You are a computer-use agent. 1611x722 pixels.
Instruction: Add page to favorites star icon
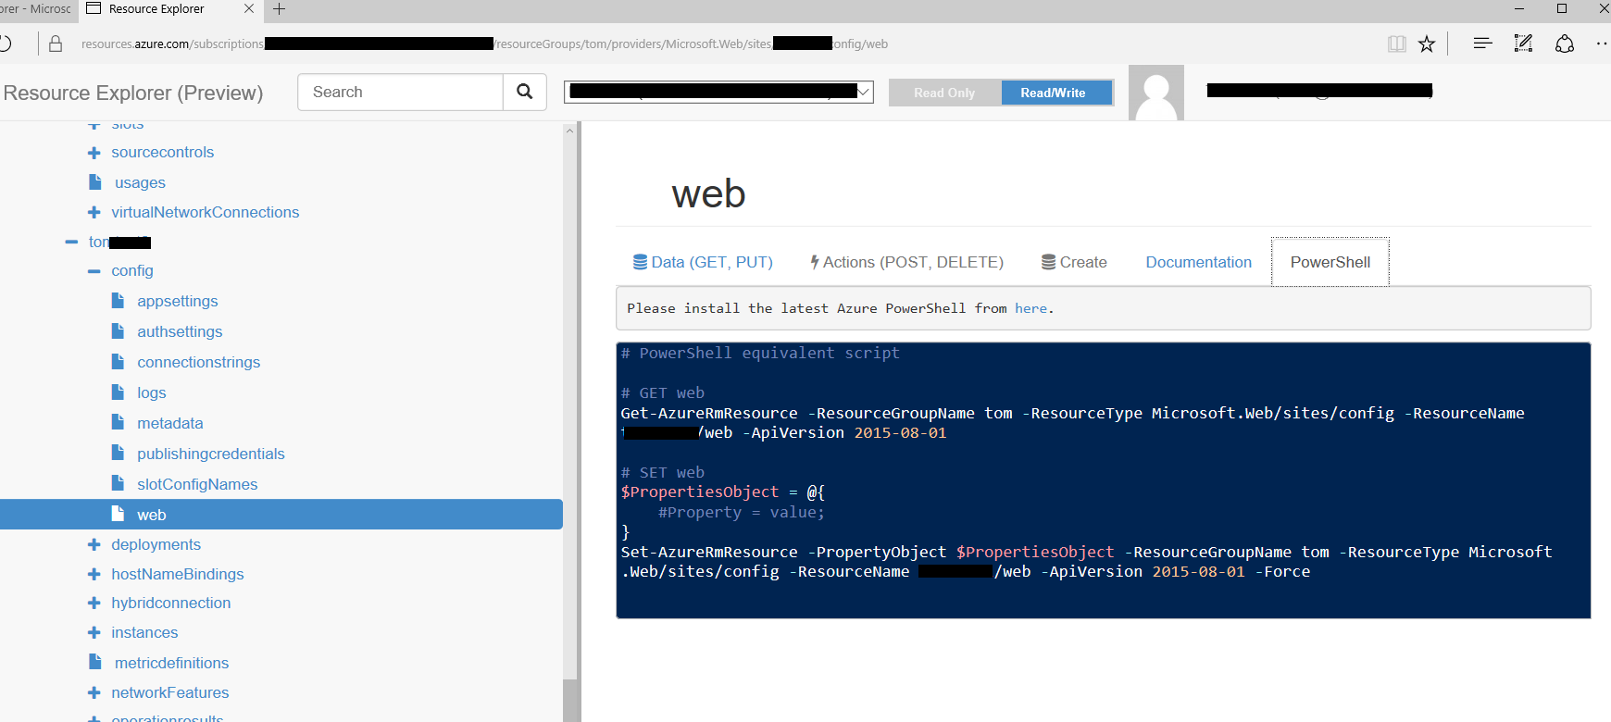pos(1427,44)
